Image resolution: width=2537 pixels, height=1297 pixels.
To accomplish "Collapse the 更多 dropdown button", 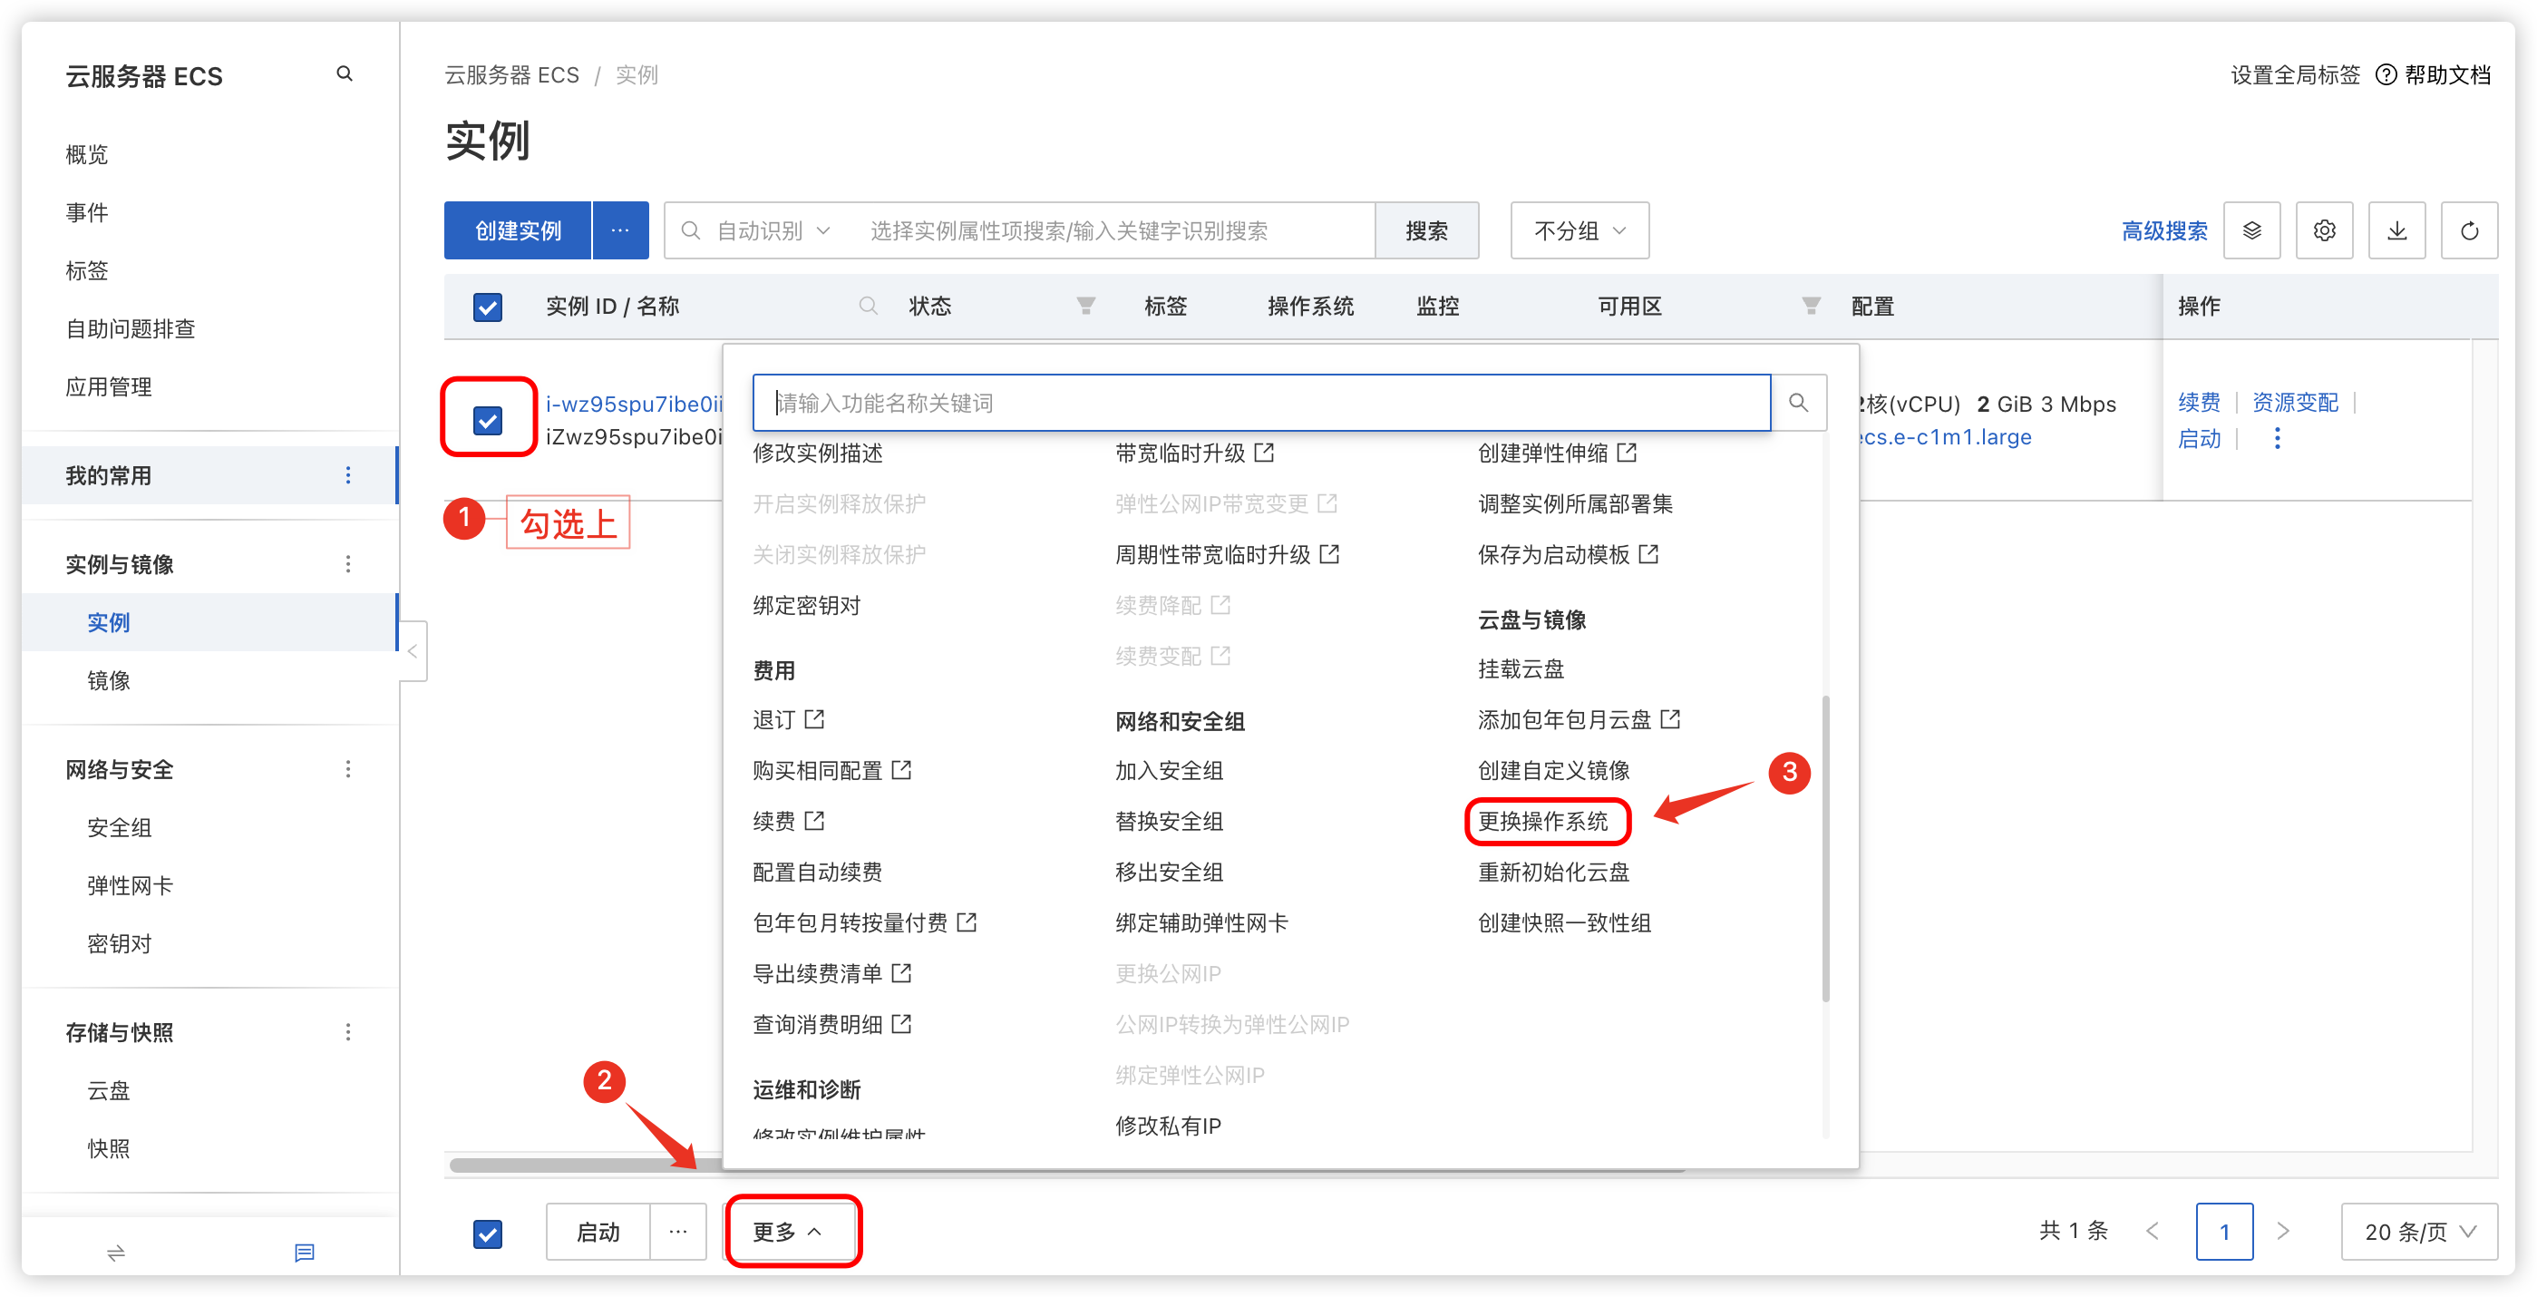I will tap(789, 1231).
